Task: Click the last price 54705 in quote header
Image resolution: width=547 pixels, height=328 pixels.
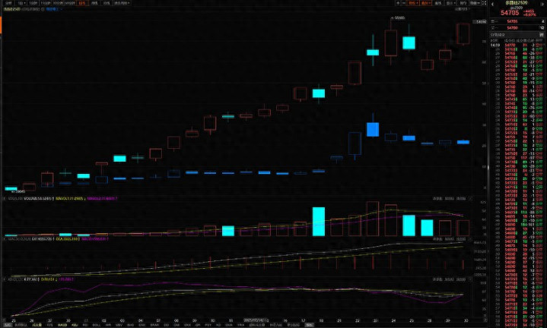Action: (x=510, y=13)
